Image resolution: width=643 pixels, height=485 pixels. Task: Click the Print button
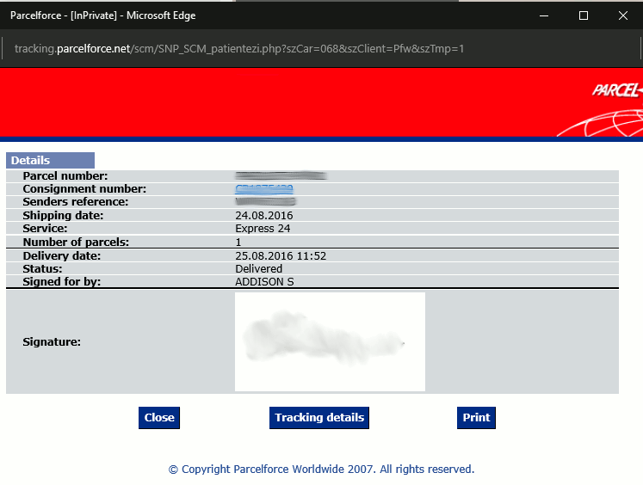pyautogui.click(x=476, y=417)
